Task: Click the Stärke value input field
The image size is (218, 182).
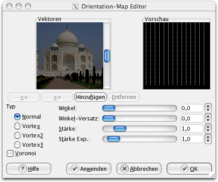Action: pyautogui.click(x=192, y=129)
